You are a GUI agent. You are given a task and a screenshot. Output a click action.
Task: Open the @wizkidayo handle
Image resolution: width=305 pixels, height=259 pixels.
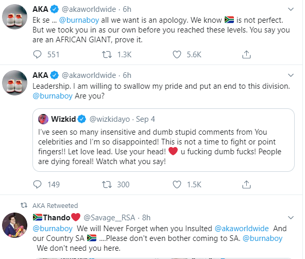click(x=110, y=119)
